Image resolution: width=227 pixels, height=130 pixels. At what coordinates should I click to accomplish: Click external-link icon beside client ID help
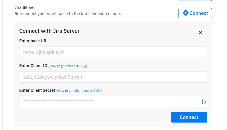pos(84,66)
